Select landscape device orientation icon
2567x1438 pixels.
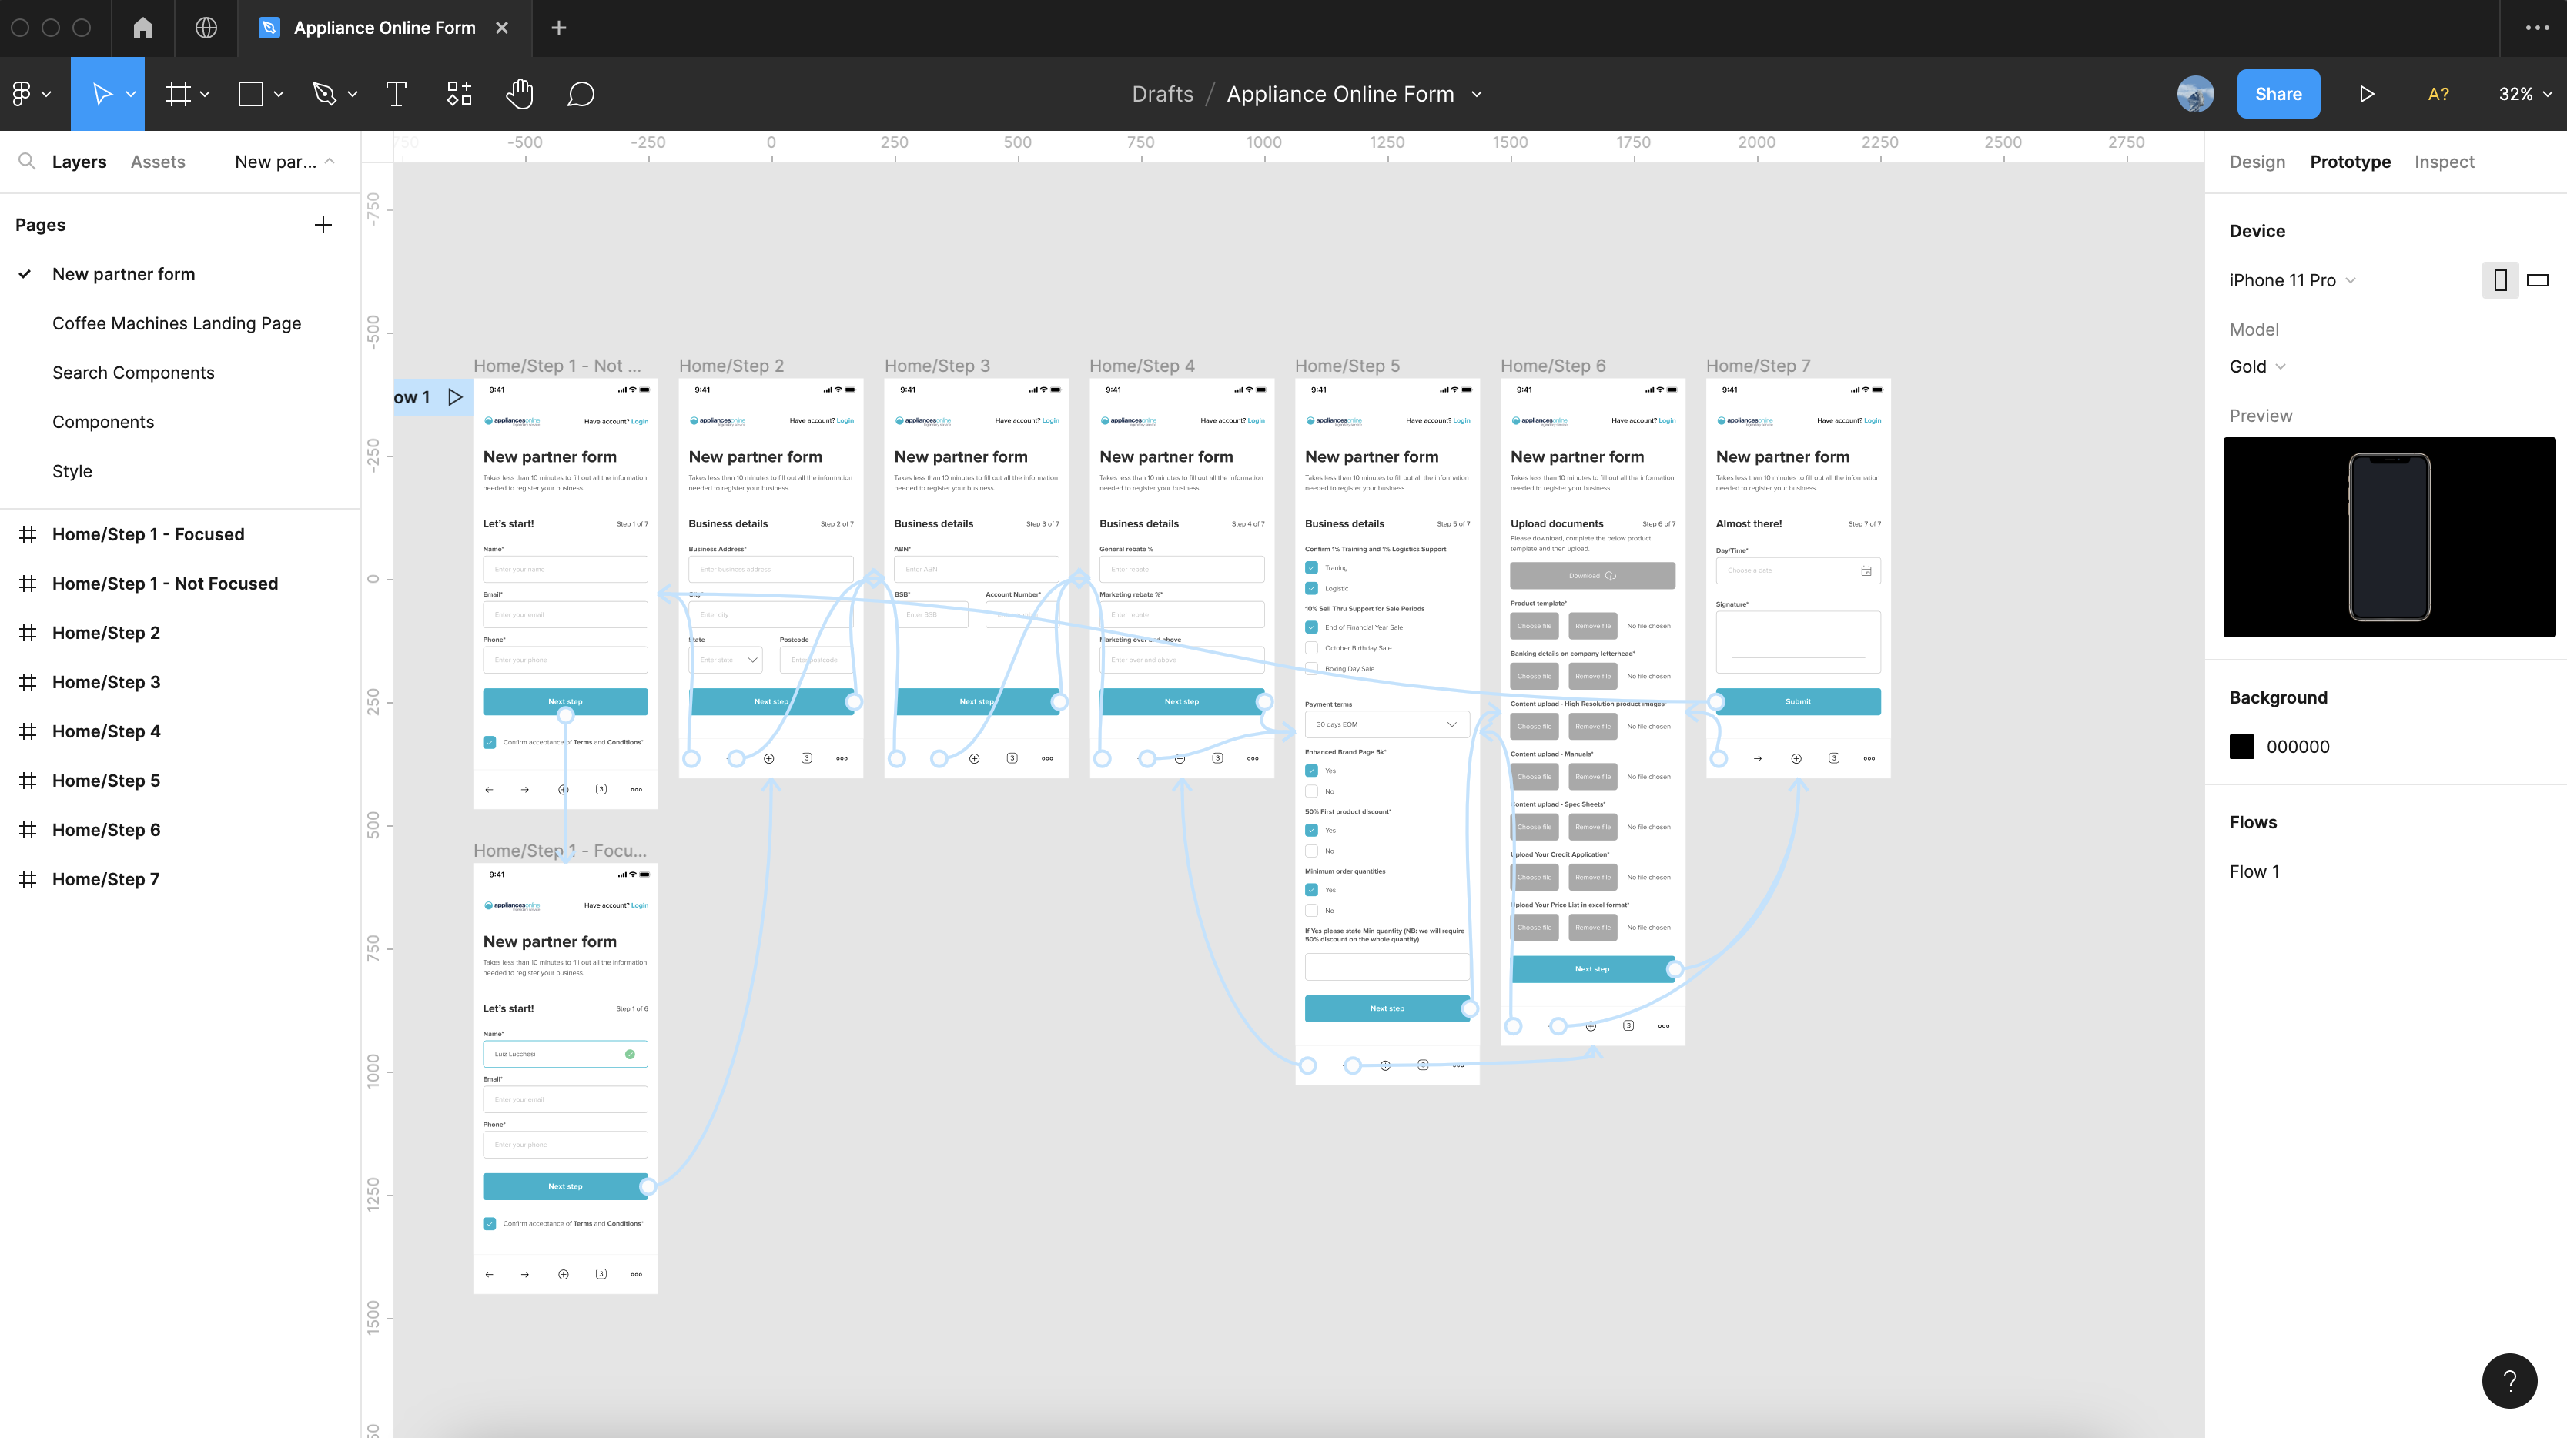2538,280
